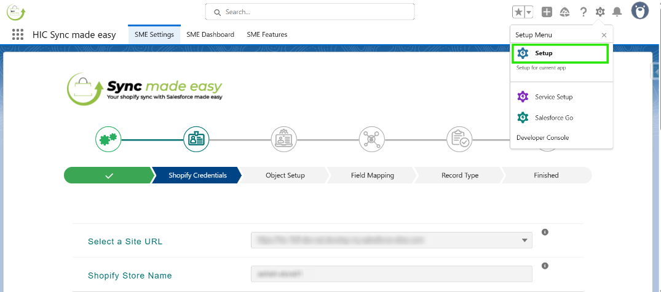Click the Select a Site URL label
This screenshot has width=661, height=292.
(x=125, y=242)
